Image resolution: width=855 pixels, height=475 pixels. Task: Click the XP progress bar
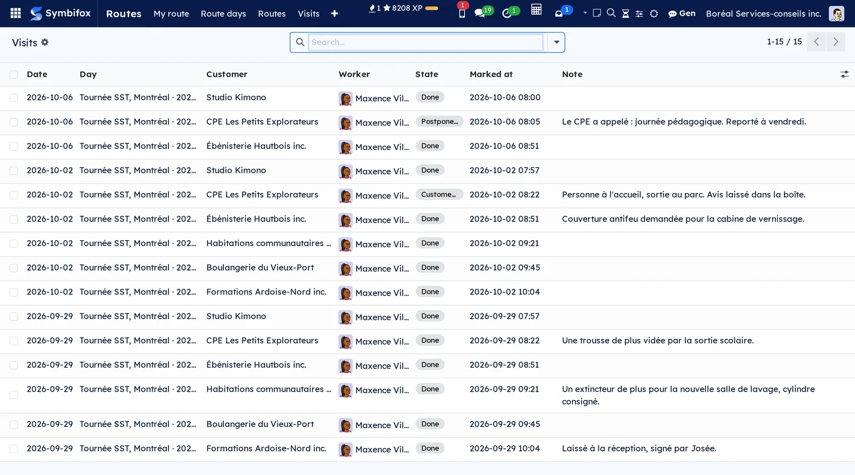tap(432, 9)
